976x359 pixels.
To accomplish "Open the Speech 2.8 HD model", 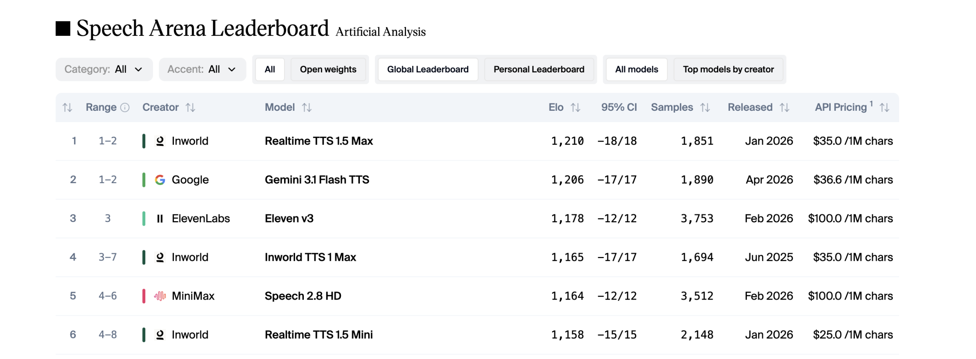I will pos(303,296).
